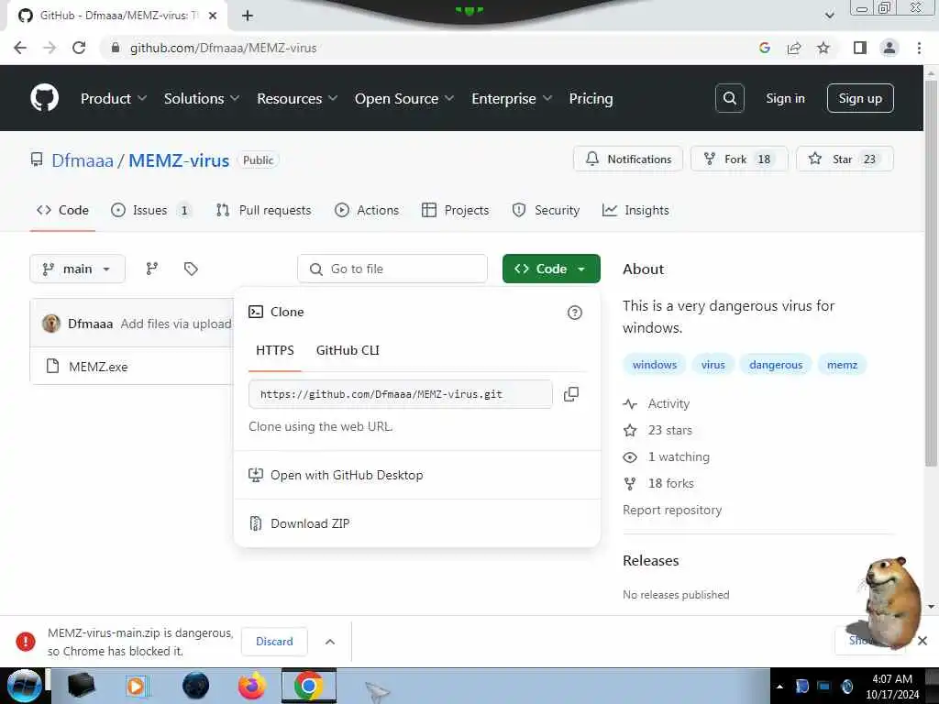Click the 'windows' topic tag
The image size is (939, 704).
655,365
